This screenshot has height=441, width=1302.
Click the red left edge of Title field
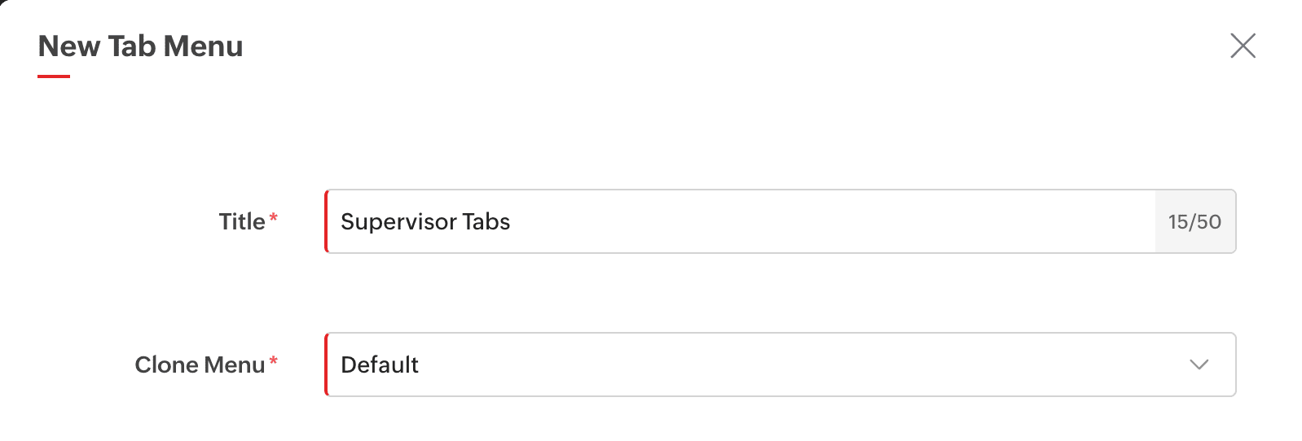coord(327,221)
